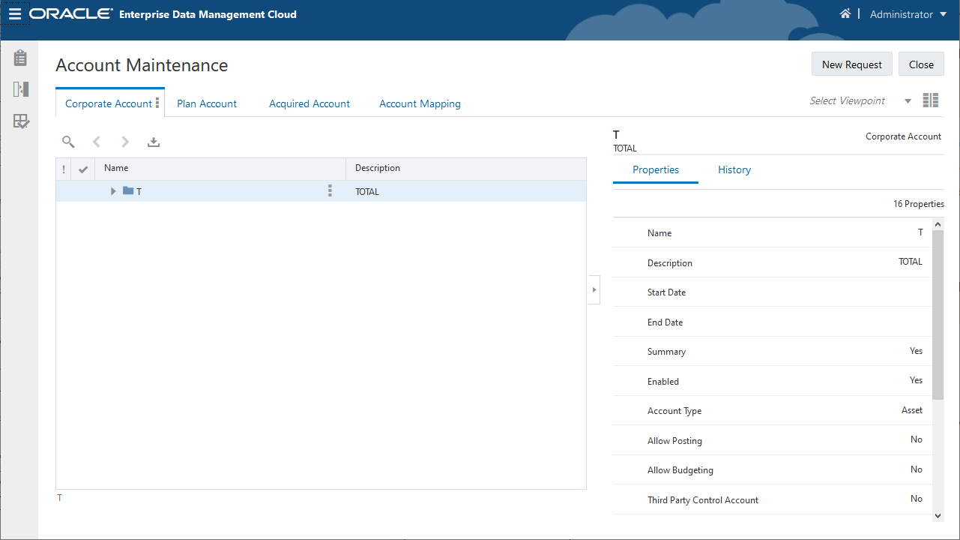The image size is (960, 540).
Task: Open the search magnifier in the viewpoint toolbar
Action: (68, 142)
